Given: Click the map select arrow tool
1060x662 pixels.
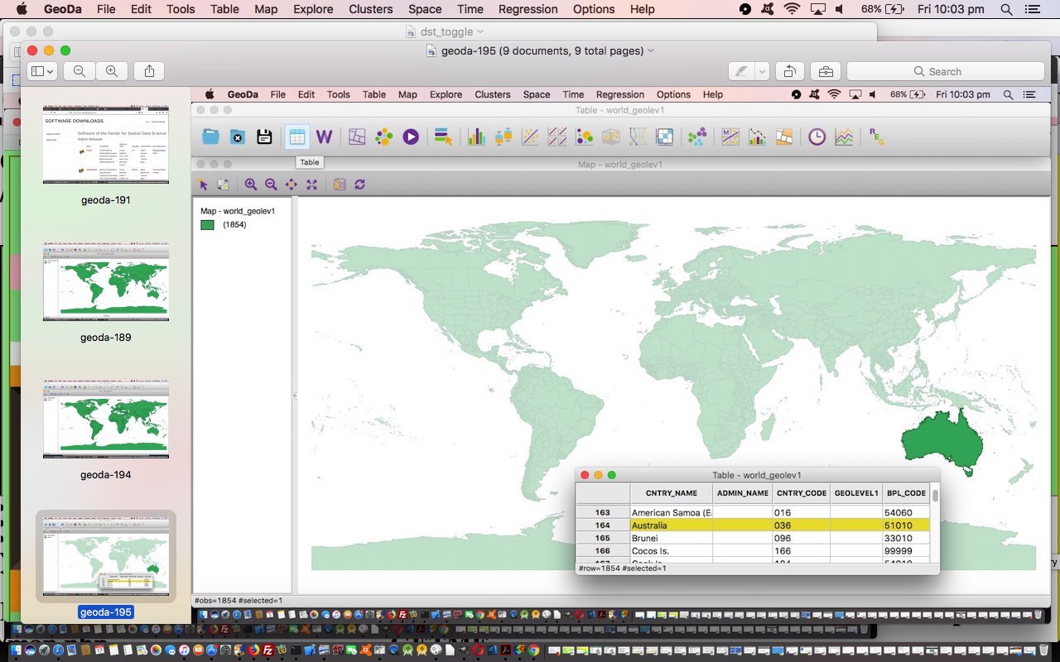Looking at the screenshot, I should point(203,185).
